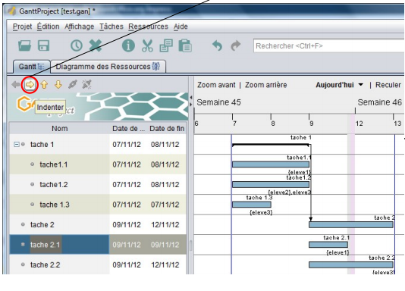
Task: Redo action with the right curved arrow
Action: [x=236, y=46]
